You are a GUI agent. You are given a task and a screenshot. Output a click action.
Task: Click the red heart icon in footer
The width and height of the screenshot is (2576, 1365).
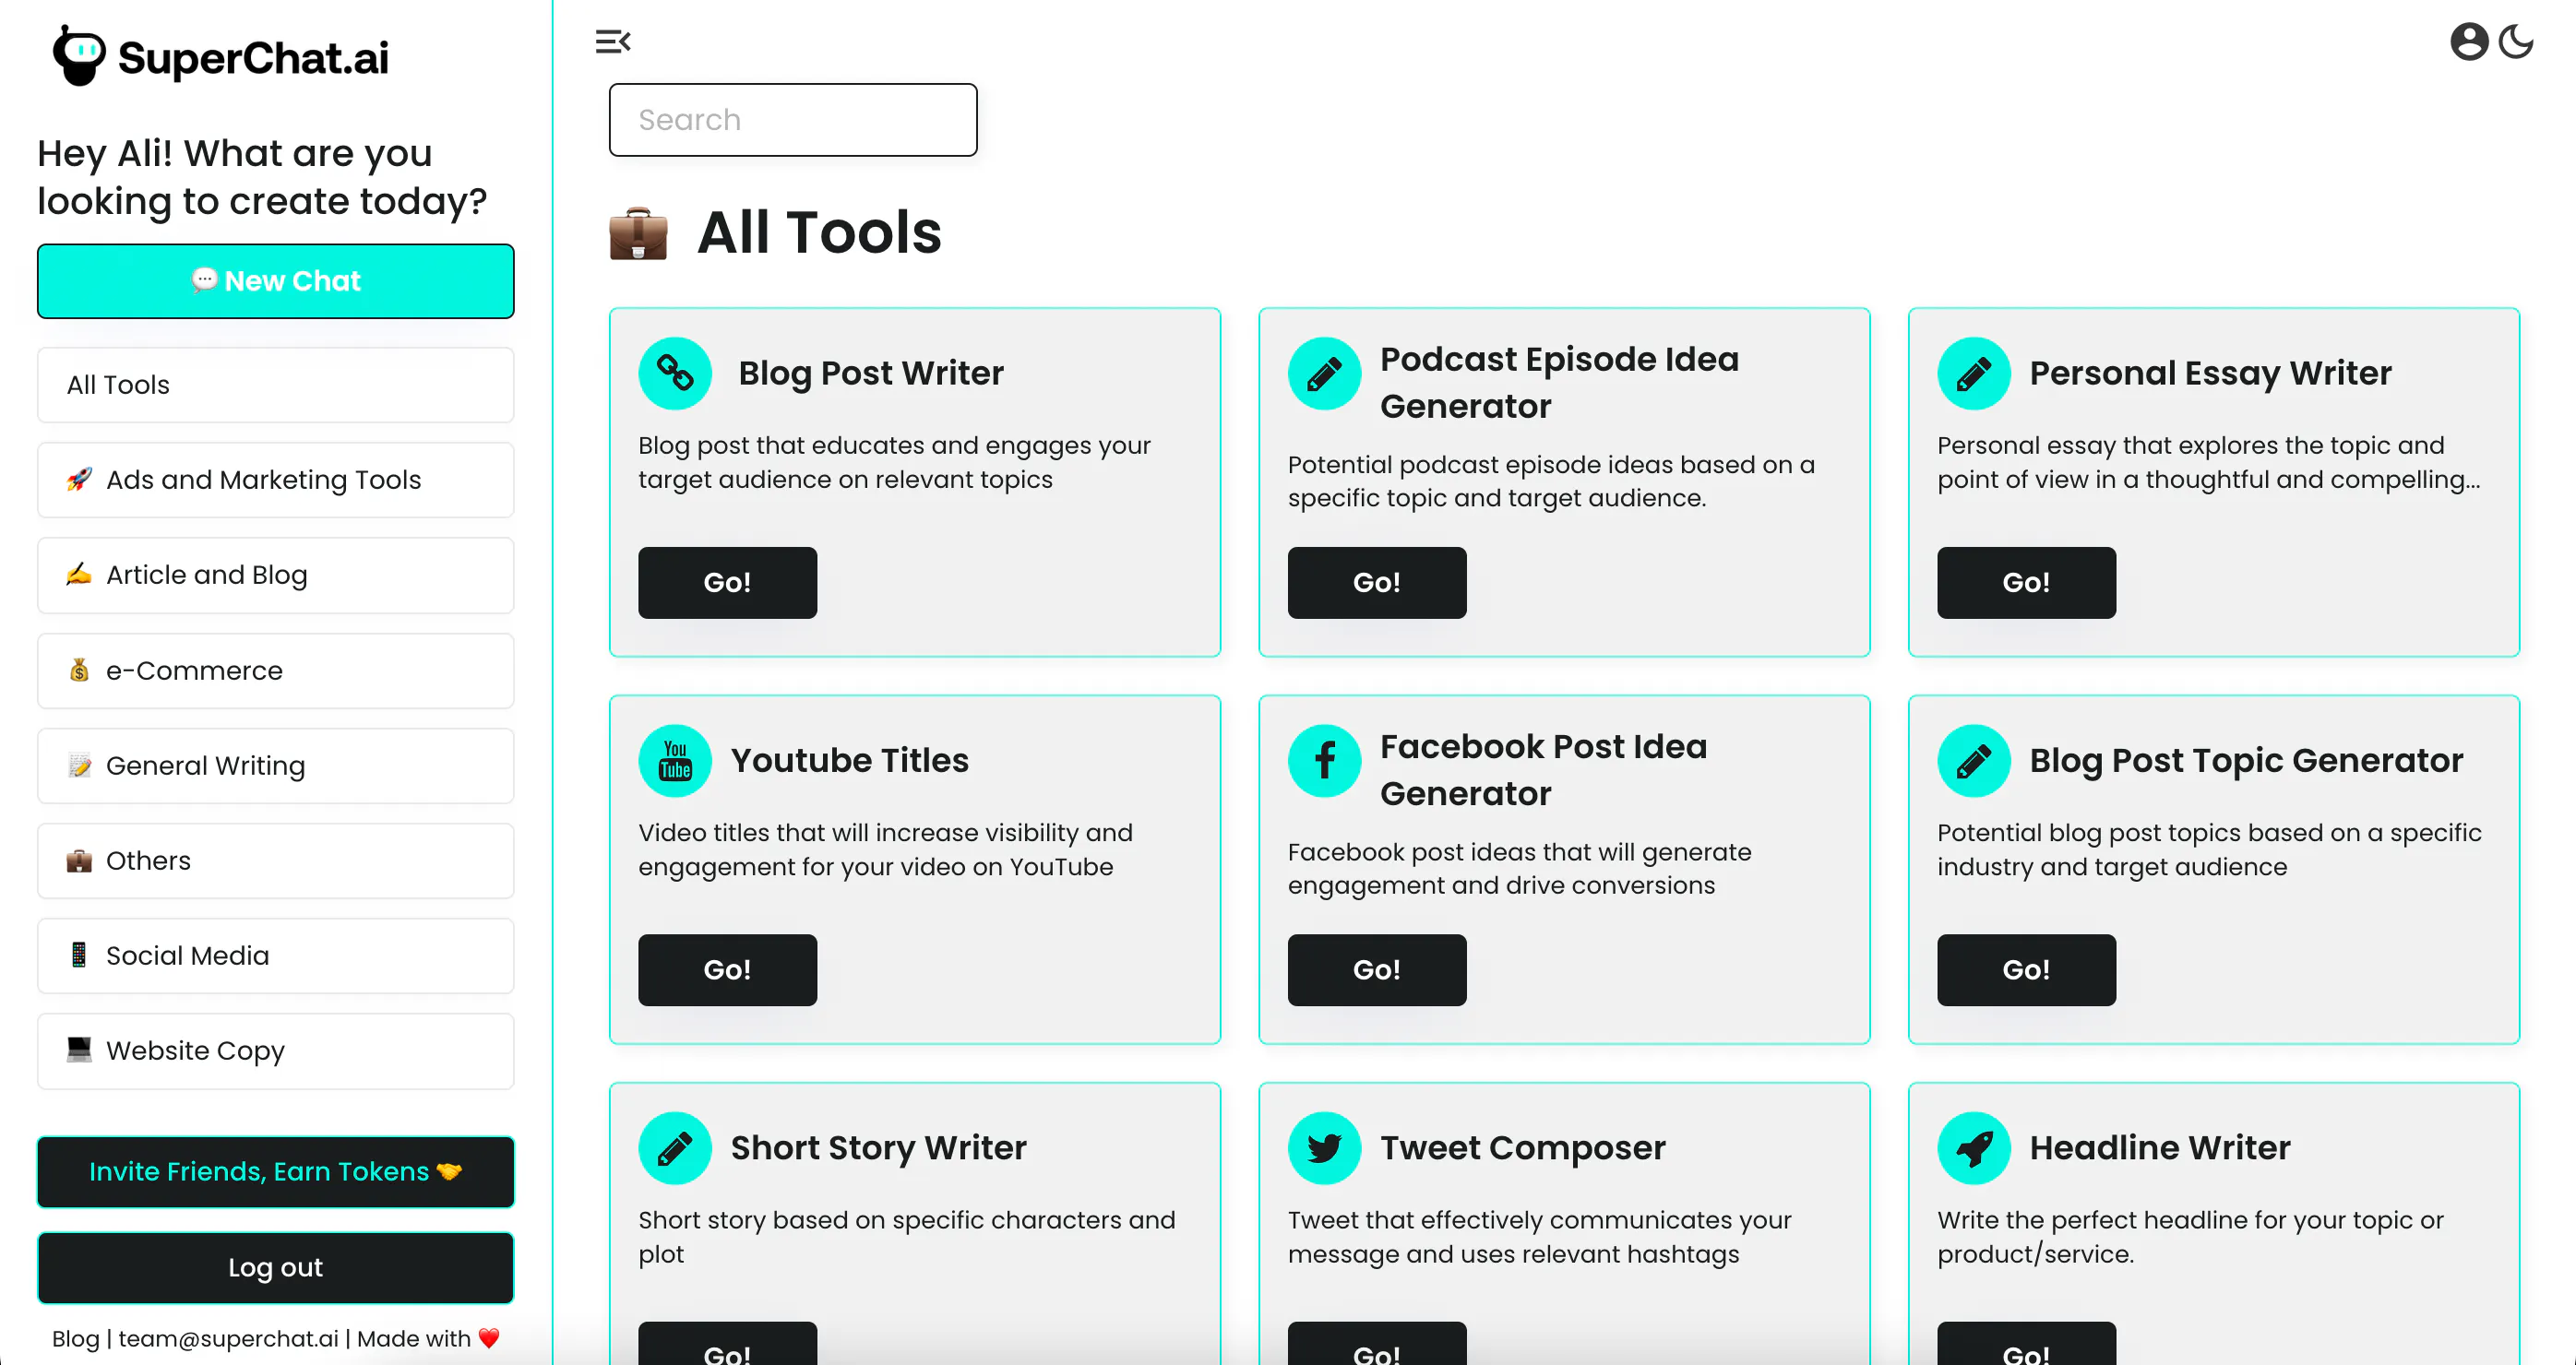point(489,1338)
